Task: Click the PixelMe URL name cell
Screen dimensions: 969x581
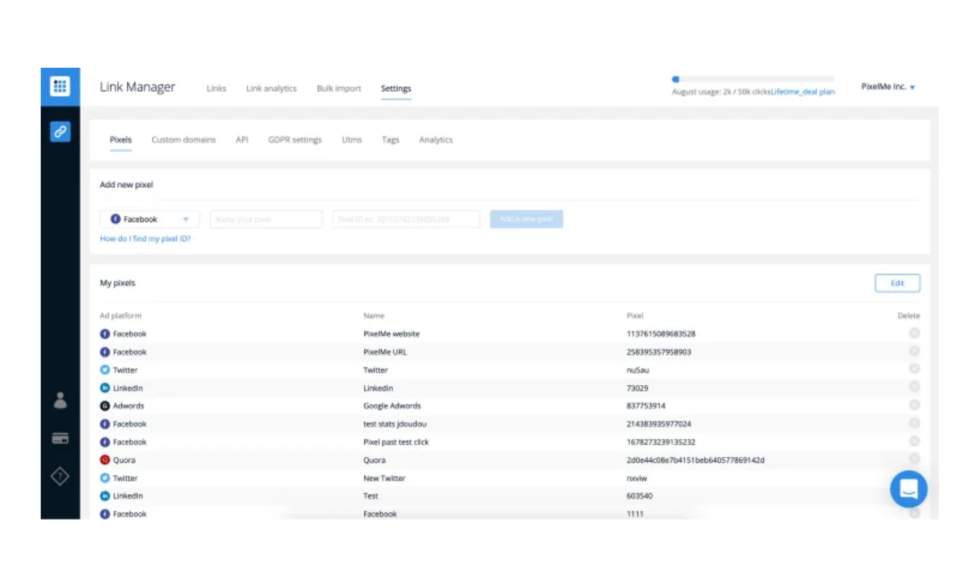Action: click(385, 352)
